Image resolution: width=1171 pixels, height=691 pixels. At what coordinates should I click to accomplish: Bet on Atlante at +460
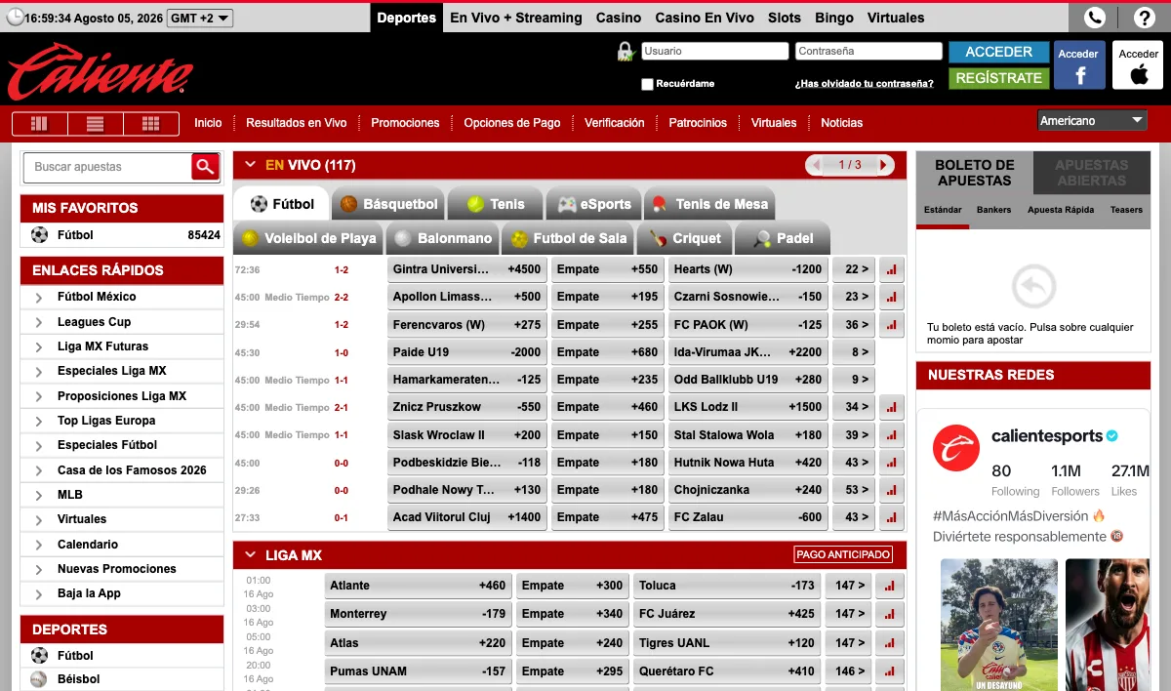[x=418, y=586]
